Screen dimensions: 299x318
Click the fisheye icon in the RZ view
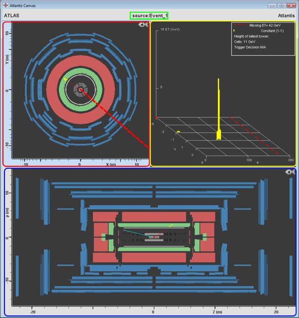pyautogui.click(x=290, y=172)
